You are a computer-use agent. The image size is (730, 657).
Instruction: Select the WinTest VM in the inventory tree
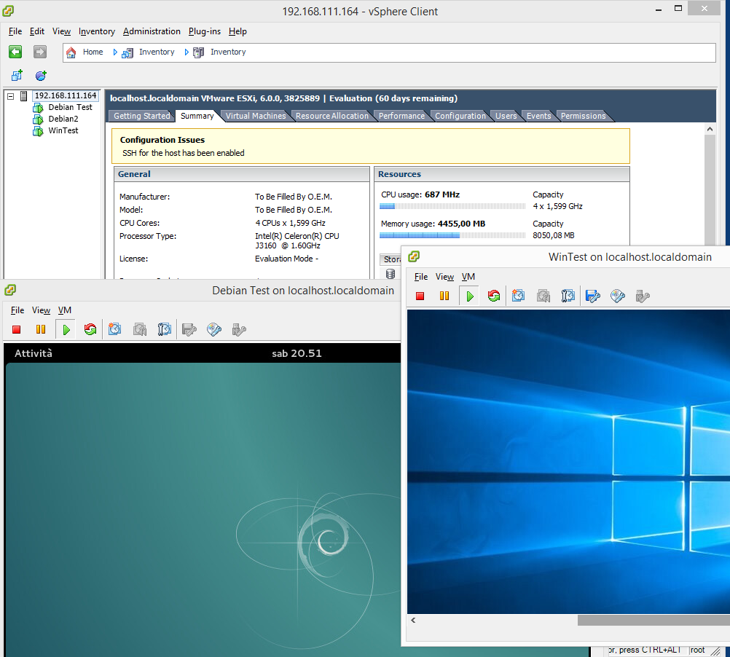tap(63, 130)
